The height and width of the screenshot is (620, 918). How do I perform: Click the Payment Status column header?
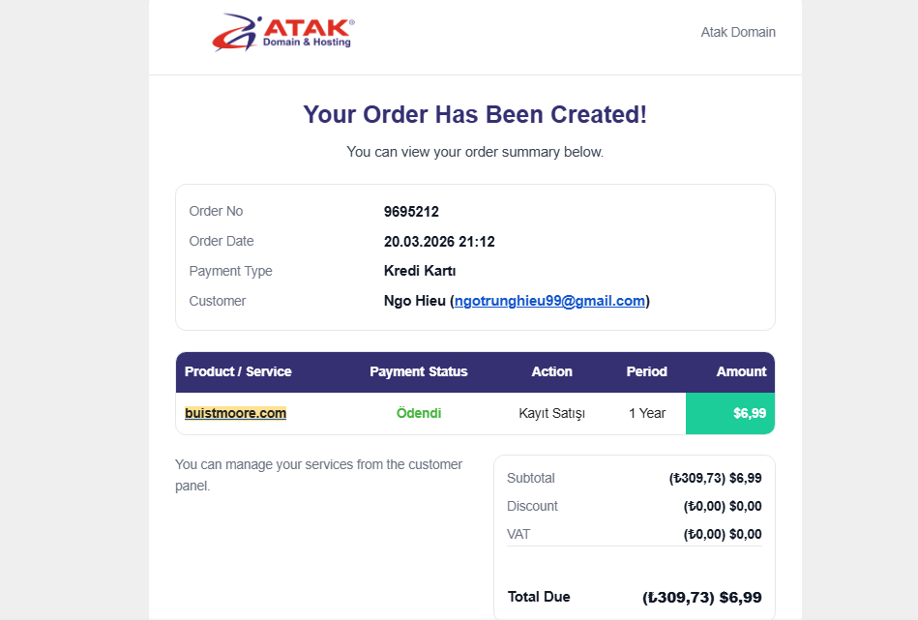point(418,371)
